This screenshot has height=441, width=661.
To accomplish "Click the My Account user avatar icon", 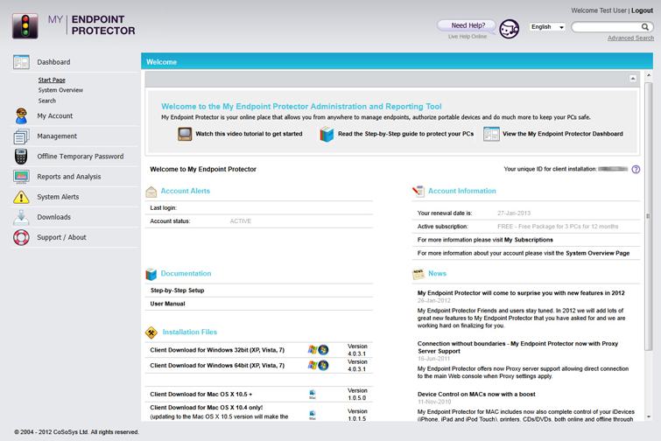I will coord(21,115).
